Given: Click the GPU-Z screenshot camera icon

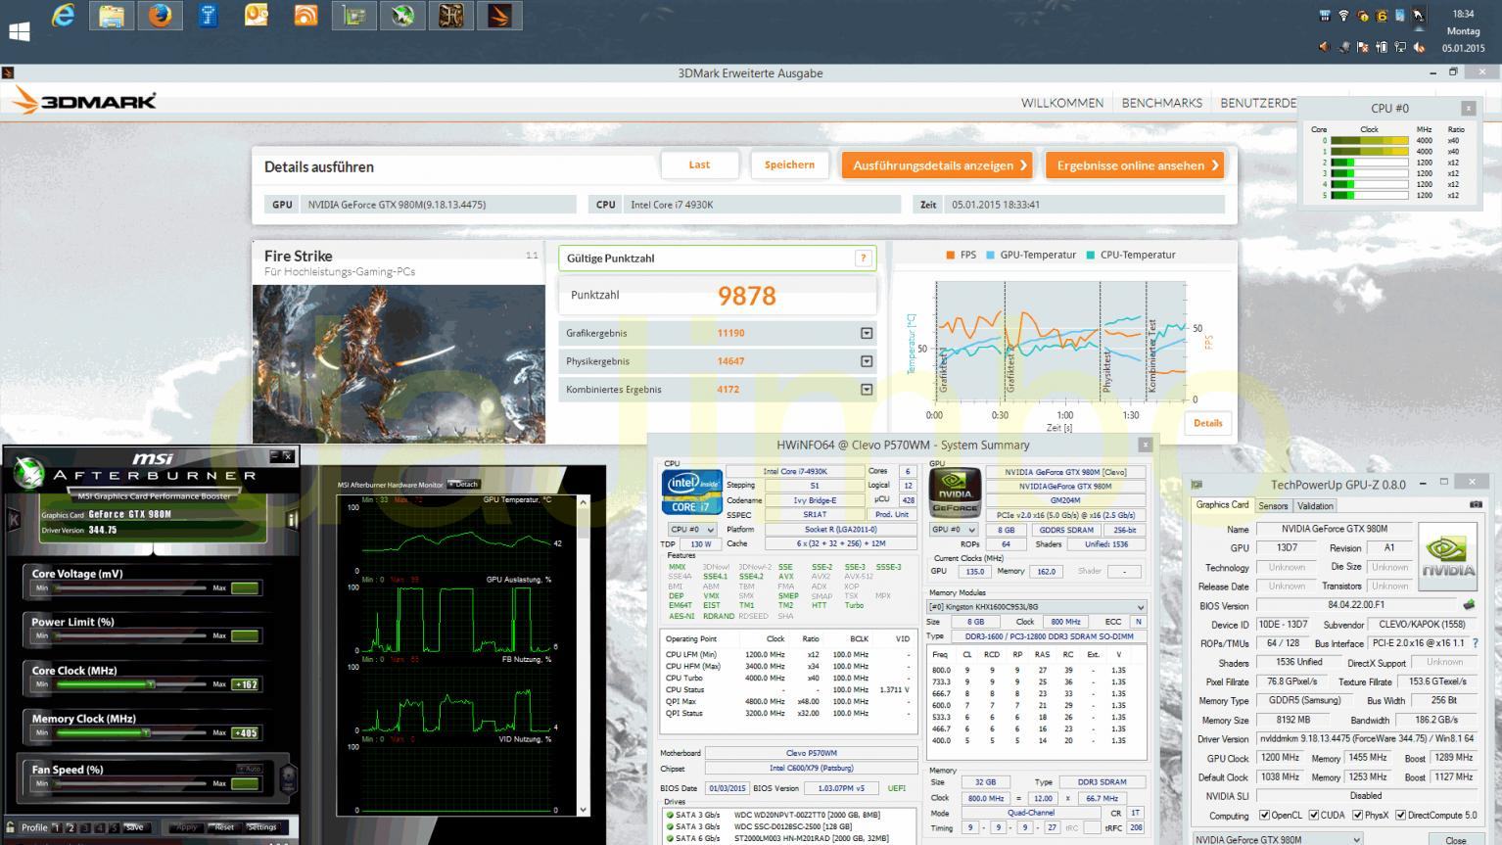Looking at the screenshot, I should [x=1476, y=505].
